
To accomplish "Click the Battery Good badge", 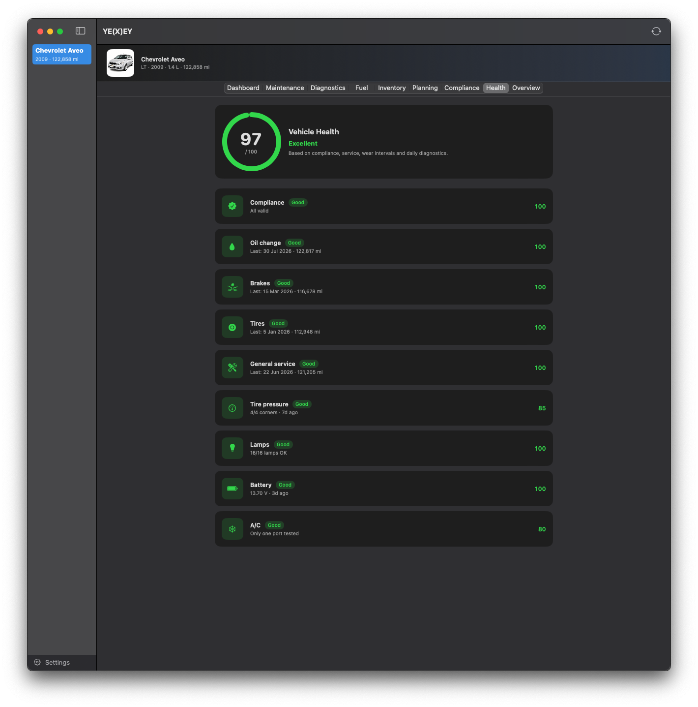I will [285, 485].
